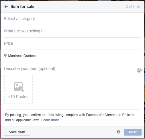Show details via the info icon
This screenshot has height=139, width=145.
(118, 132)
